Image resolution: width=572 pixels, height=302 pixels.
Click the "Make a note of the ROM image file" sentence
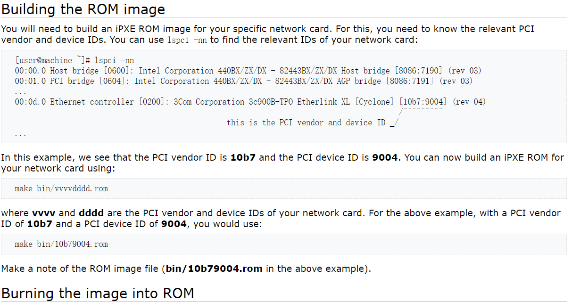pyautogui.click(x=81, y=269)
